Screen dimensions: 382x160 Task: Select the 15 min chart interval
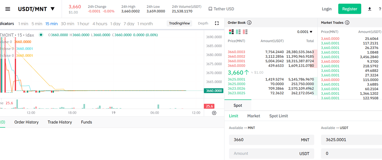click(51, 24)
